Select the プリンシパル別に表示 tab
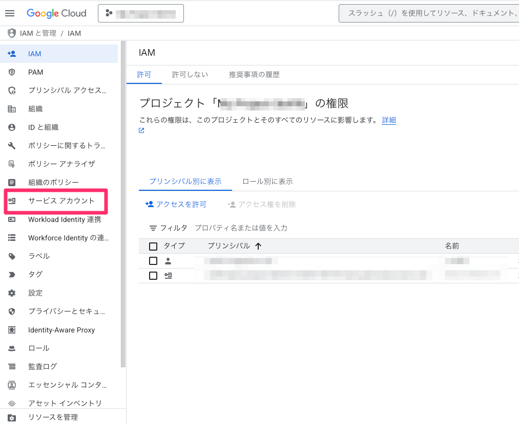This screenshot has width=519, height=424. click(185, 182)
